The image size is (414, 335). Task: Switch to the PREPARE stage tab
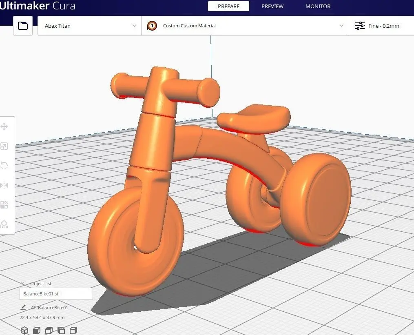pos(229,7)
